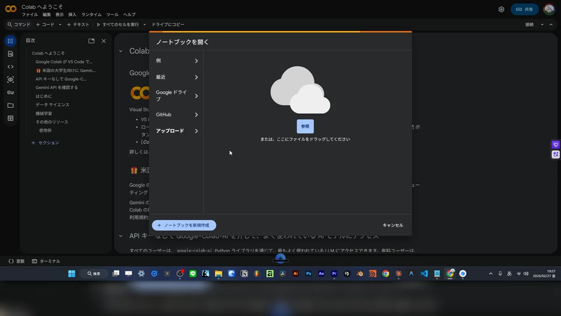Click すべてのセルを実行

pyautogui.click(x=118, y=24)
